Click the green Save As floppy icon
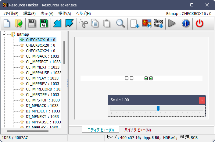This screenshot has width=215, height=142. (x=44, y=23)
